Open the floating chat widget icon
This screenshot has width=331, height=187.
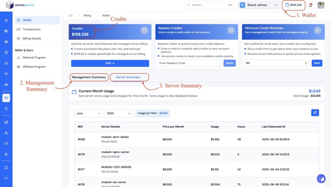[x=321, y=179]
